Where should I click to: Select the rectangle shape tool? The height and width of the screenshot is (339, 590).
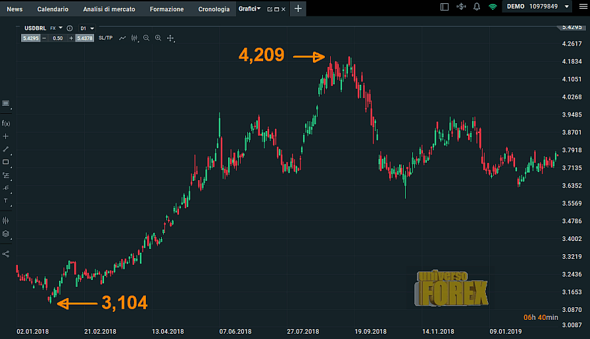pyautogui.click(x=6, y=162)
